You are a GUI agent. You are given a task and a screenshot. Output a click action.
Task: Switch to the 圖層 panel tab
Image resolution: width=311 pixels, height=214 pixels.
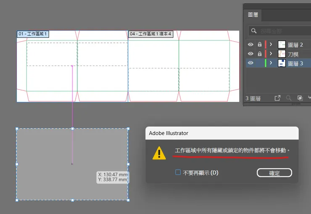point(253,15)
